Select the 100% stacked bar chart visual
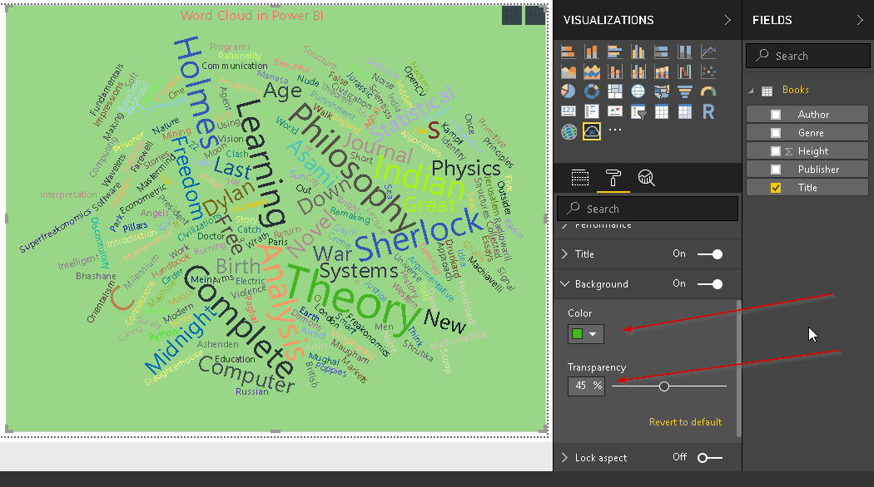 662,52
